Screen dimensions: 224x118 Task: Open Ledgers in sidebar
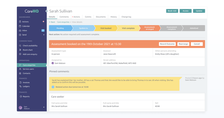point(26,86)
